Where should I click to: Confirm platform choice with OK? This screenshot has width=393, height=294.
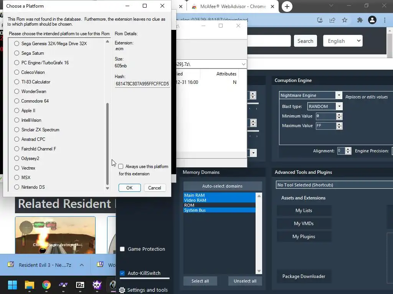pos(130,188)
